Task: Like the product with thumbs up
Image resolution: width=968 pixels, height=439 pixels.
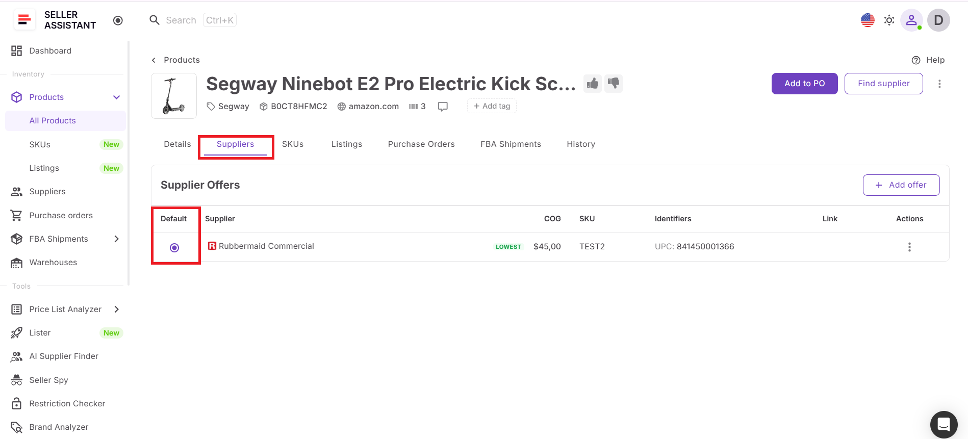Action: click(x=593, y=83)
